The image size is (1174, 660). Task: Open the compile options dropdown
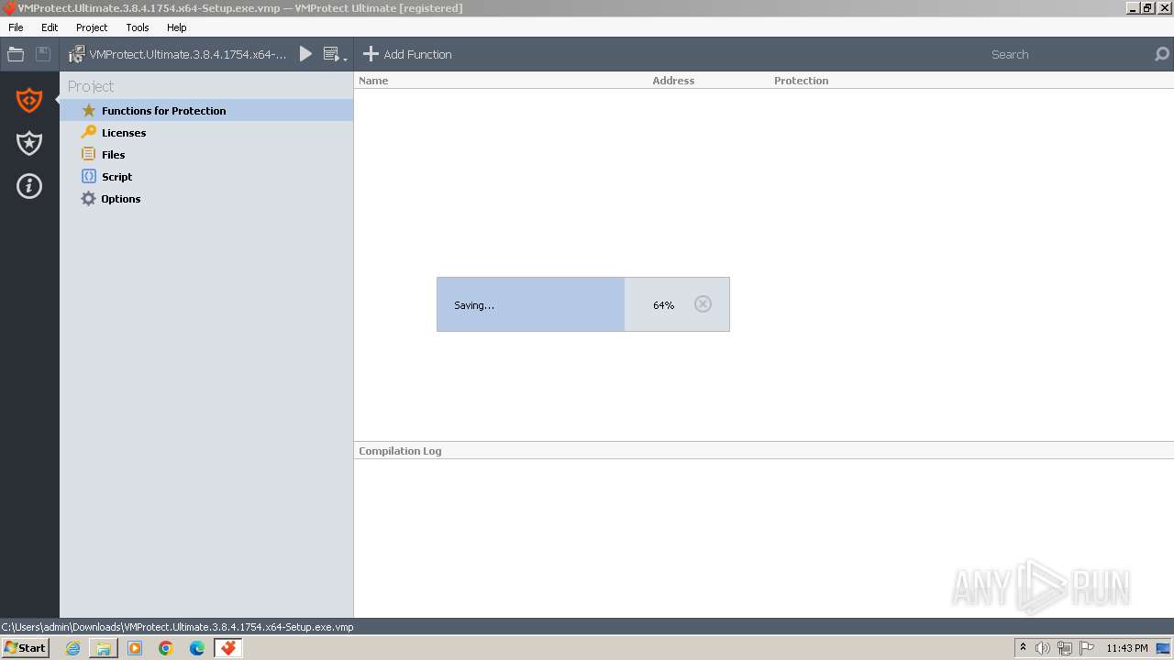point(335,55)
